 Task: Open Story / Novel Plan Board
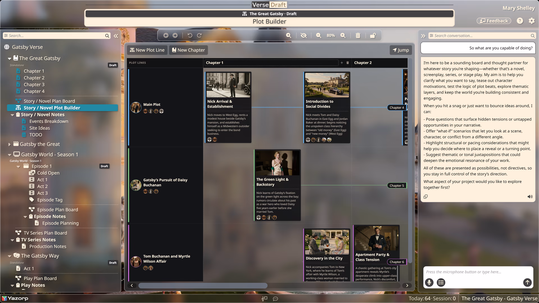[49, 101]
